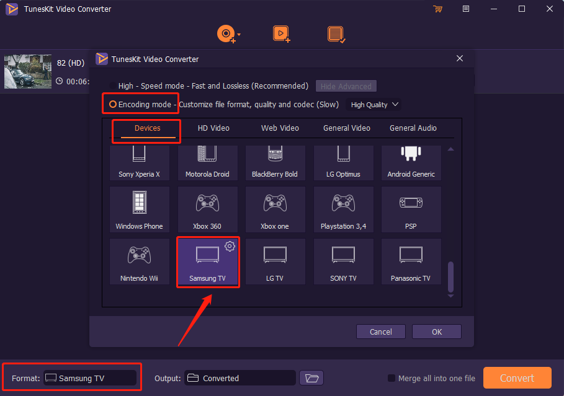564x396 pixels.
Task: Select the Xbox one device
Action: (x=275, y=209)
